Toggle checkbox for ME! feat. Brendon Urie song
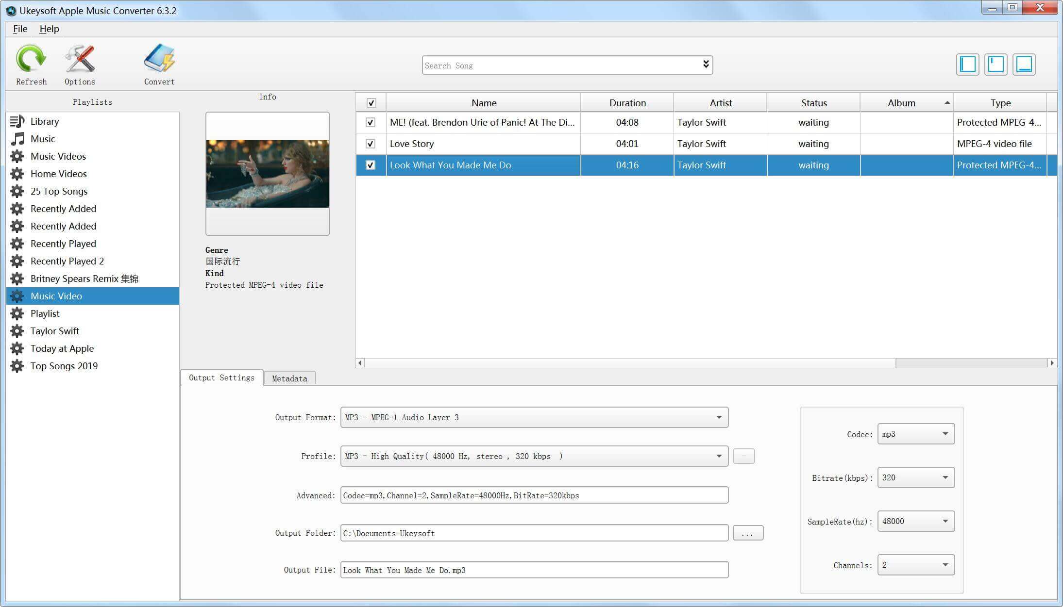 370,123
